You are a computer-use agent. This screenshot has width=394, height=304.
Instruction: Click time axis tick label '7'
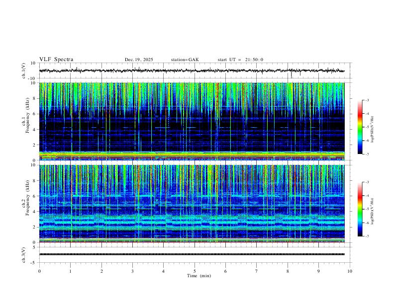pos(257,271)
